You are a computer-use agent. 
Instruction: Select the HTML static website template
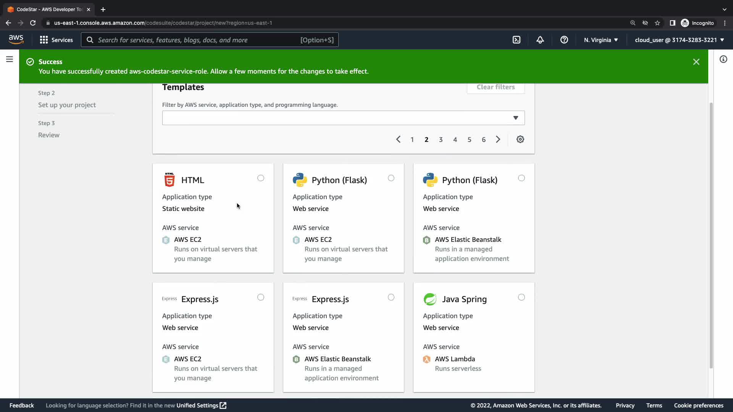click(x=260, y=178)
